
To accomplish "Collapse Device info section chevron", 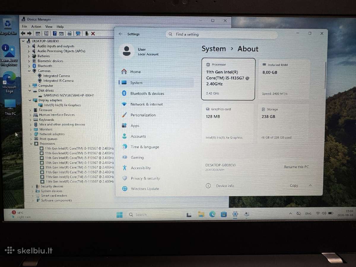I will (310, 185).
